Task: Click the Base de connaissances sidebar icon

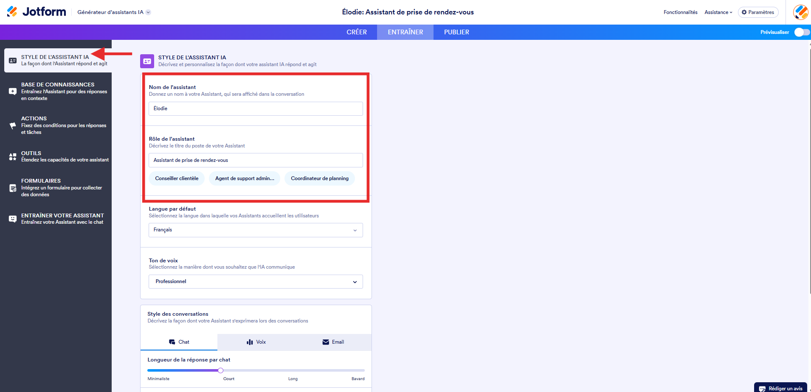Action: (13, 91)
